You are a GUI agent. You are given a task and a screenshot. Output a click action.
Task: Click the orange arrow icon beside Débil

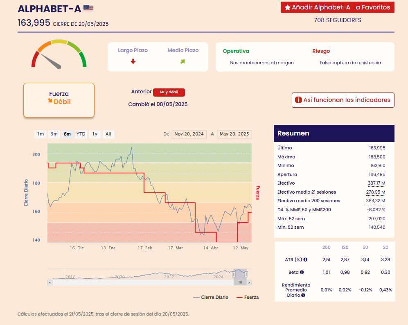point(50,101)
